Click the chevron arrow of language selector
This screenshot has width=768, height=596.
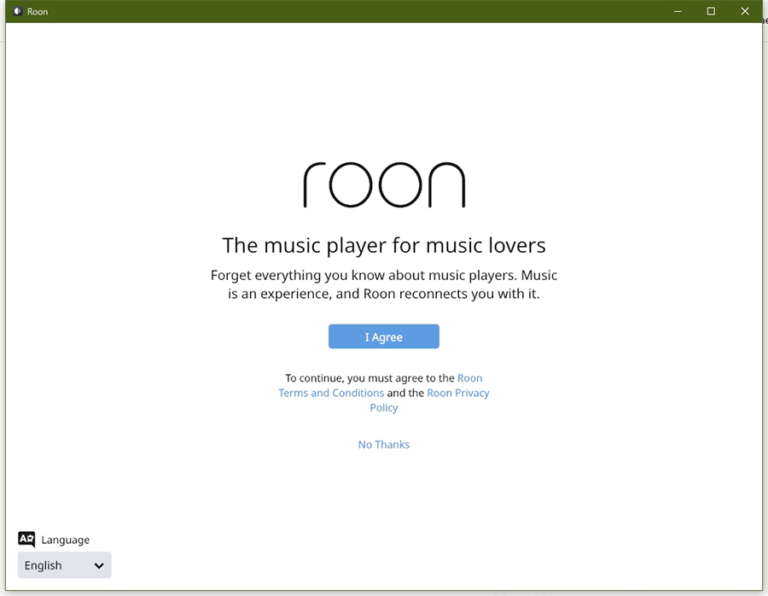pos(99,565)
